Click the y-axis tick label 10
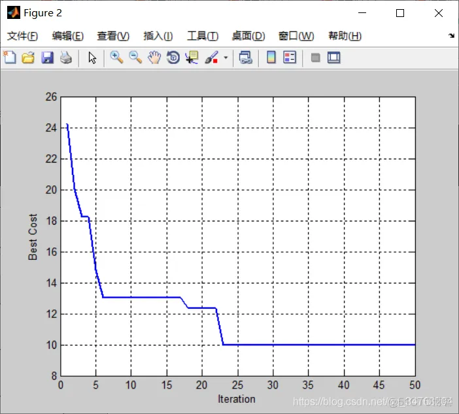Viewport: 459px width, 414px height. tap(51, 345)
